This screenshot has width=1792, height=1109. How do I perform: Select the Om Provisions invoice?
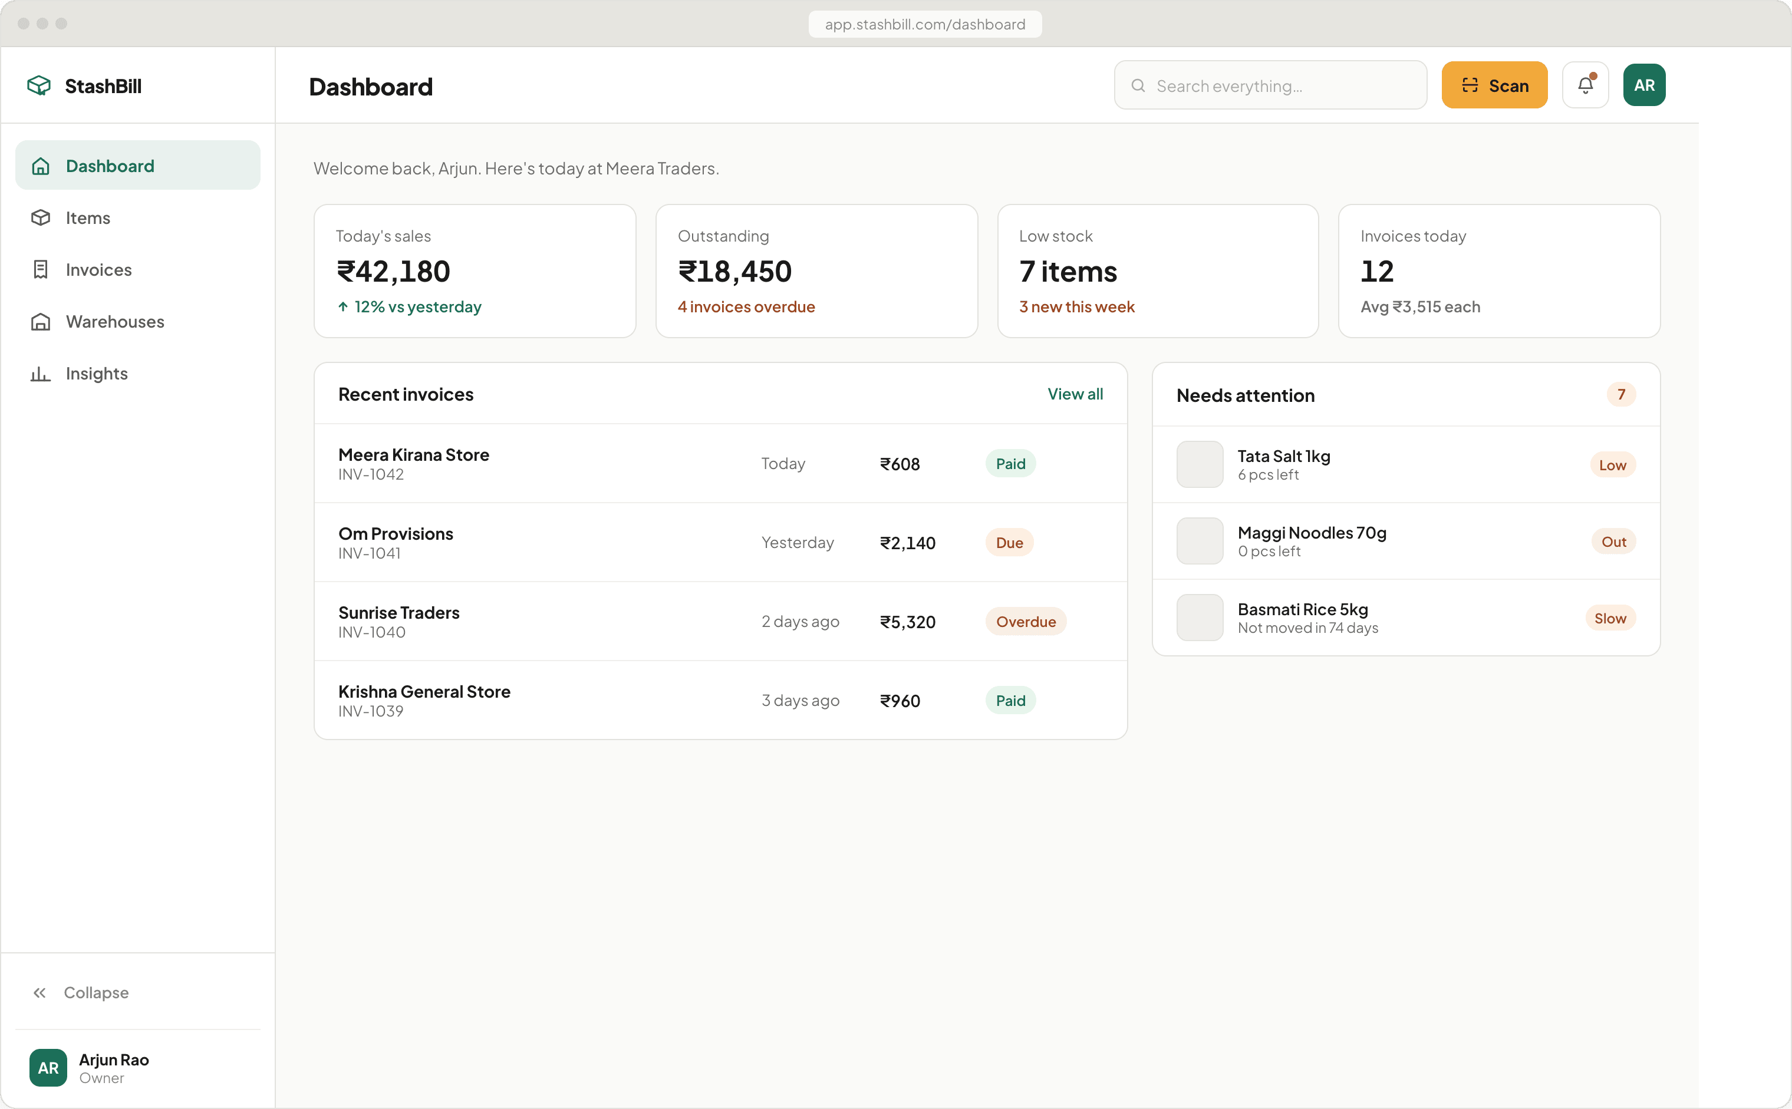click(x=720, y=543)
